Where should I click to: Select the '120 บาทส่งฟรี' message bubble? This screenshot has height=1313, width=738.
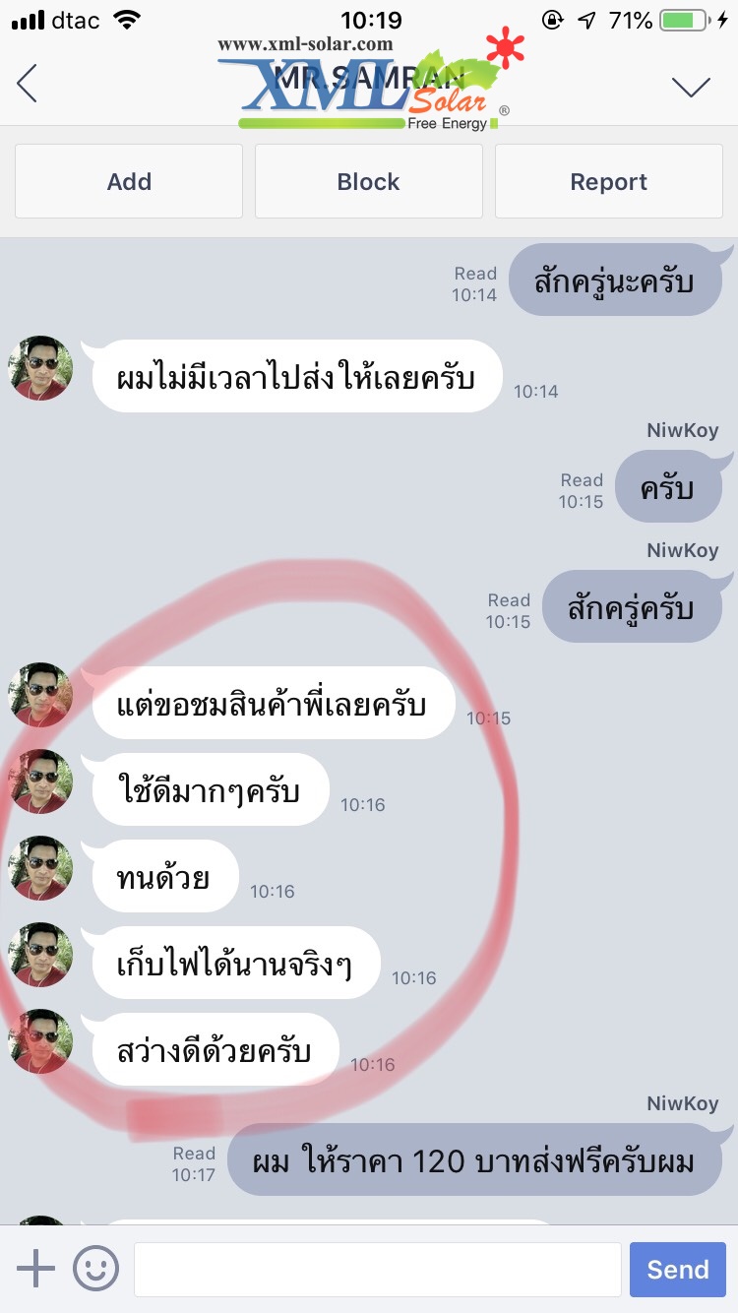click(474, 1161)
